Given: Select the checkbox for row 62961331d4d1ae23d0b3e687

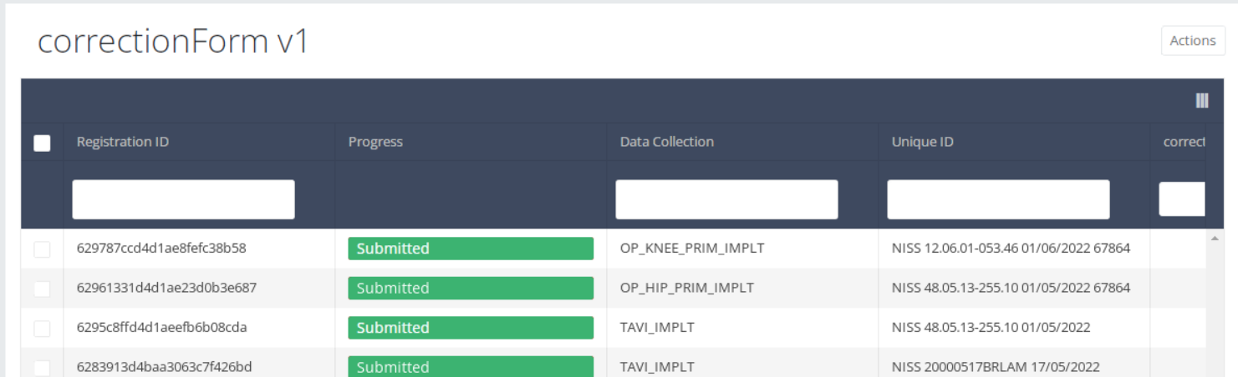Looking at the screenshot, I should [42, 289].
